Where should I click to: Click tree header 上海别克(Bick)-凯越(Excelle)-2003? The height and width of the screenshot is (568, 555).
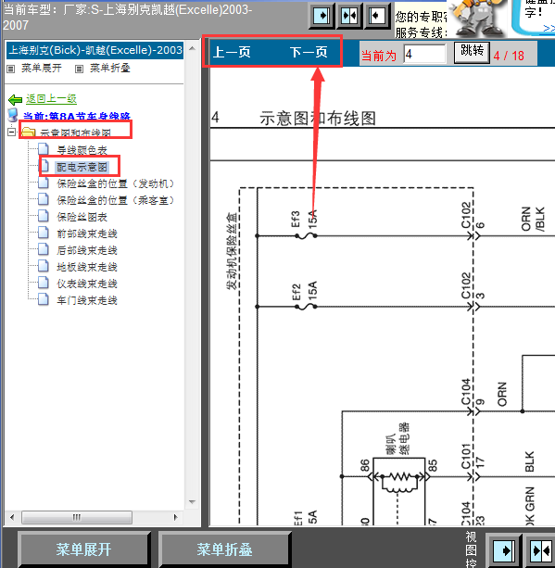pyautogui.click(x=95, y=50)
